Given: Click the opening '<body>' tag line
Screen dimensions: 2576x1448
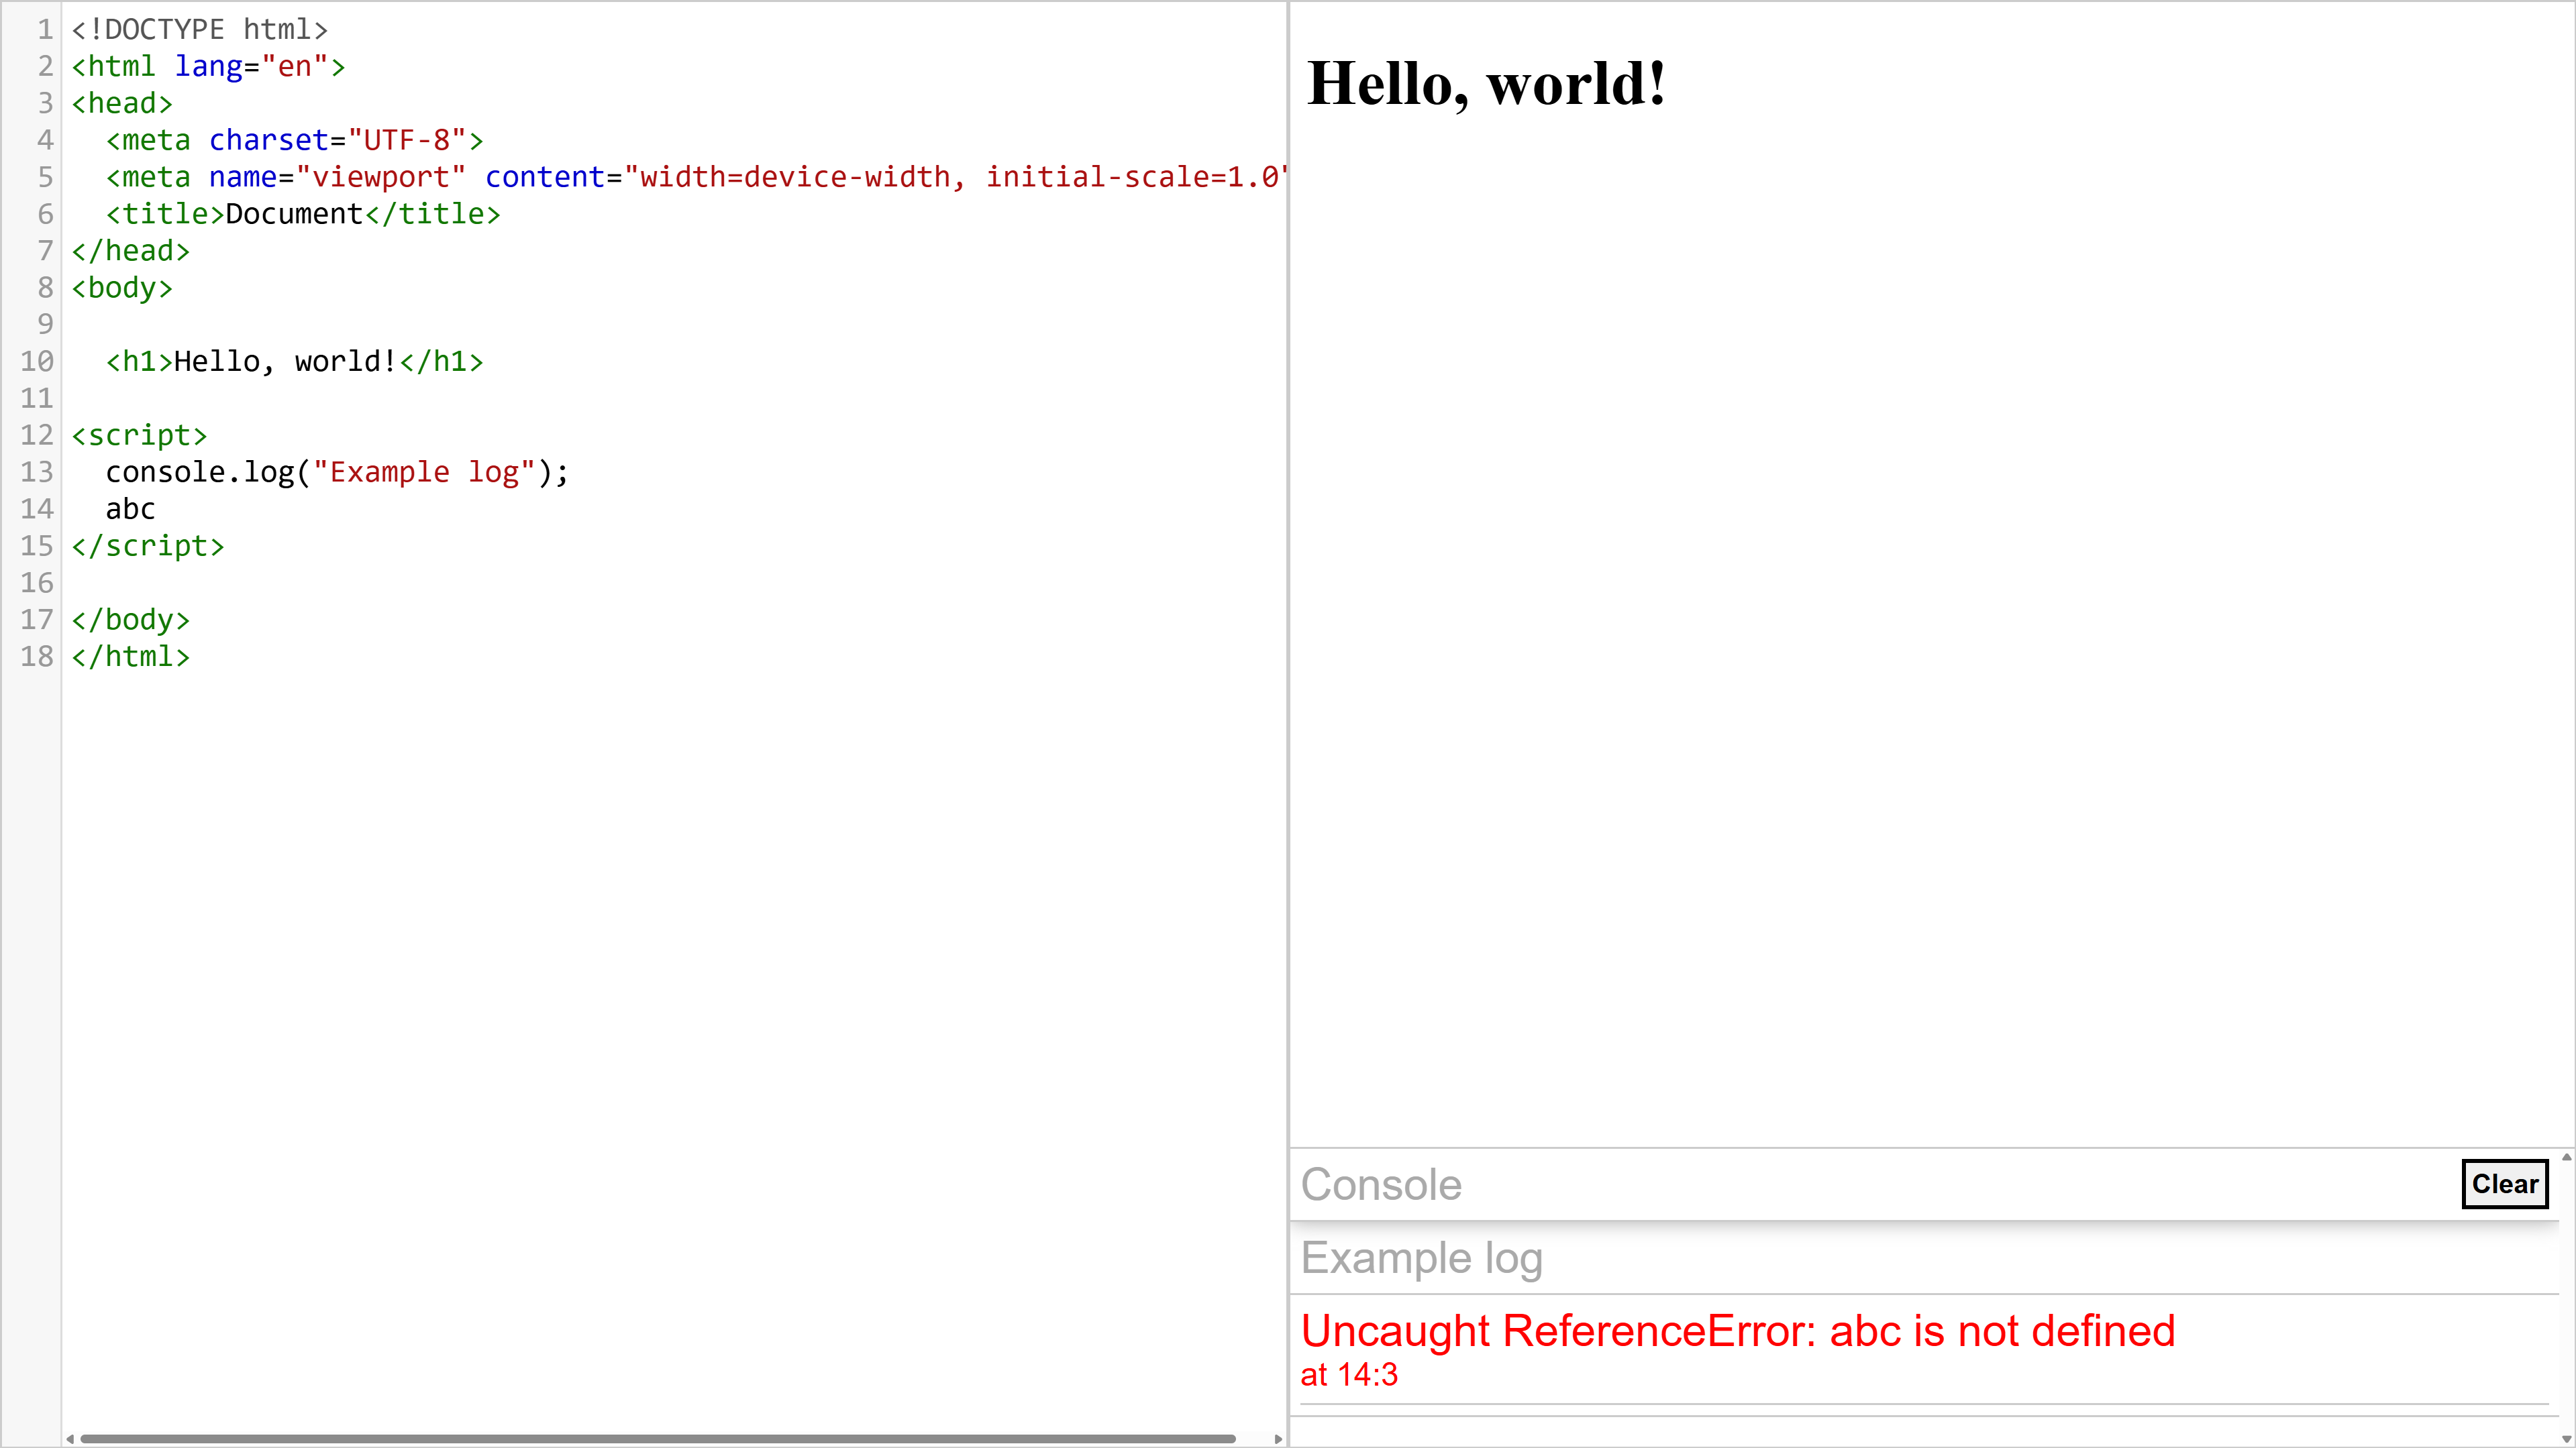Looking at the screenshot, I should pyautogui.click(x=122, y=288).
